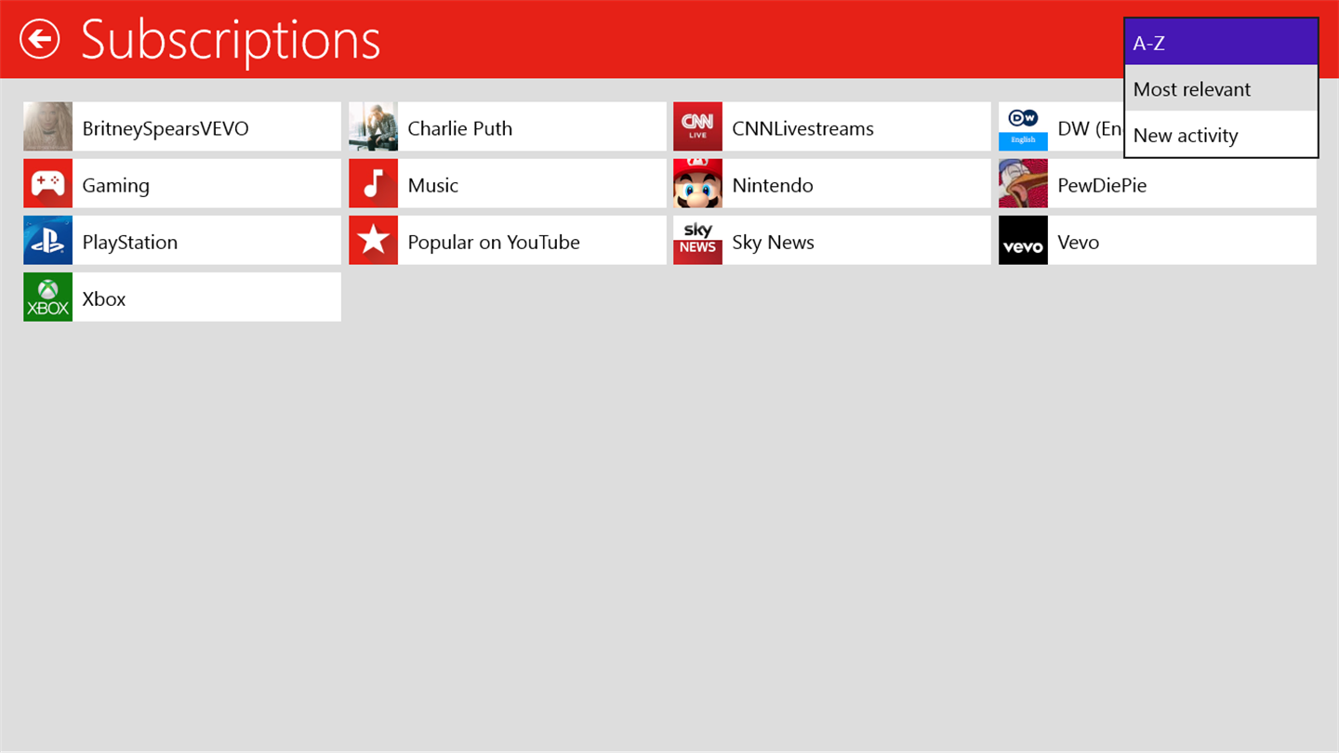Open the DW (En... channel name
Viewport: 1339px width, 753px height.
pos(1090,128)
